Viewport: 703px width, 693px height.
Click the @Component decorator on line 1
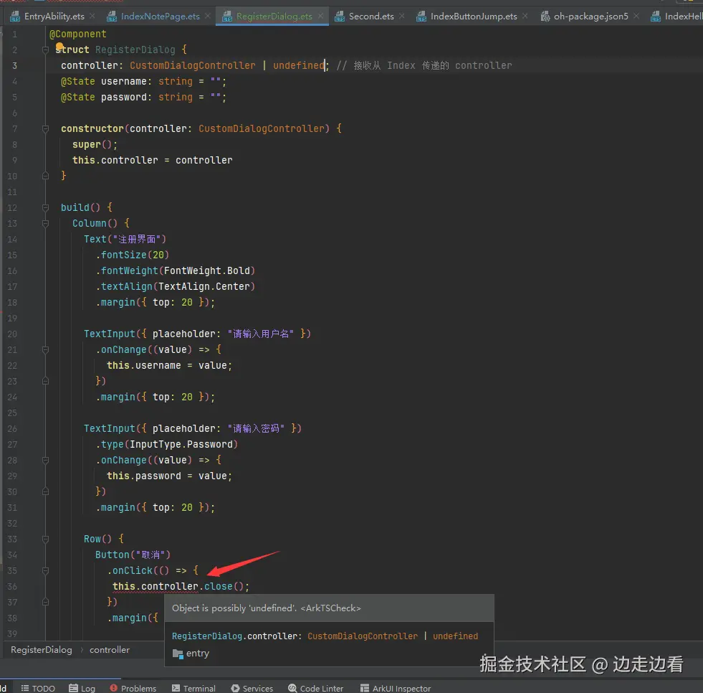click(77, 34)
